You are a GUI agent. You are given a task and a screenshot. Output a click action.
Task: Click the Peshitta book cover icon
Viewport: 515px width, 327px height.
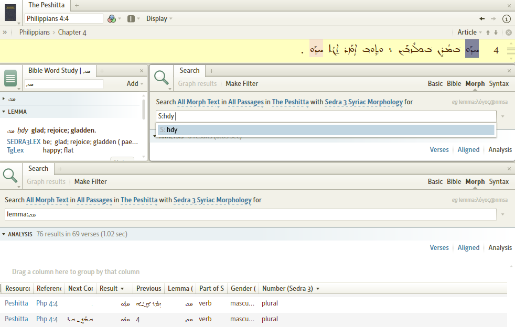pos(10,13)
